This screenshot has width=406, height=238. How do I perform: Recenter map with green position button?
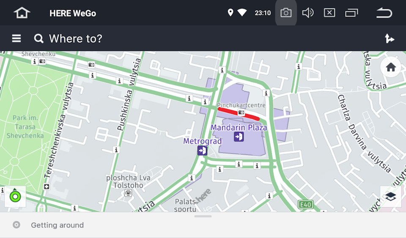[15, 197]
